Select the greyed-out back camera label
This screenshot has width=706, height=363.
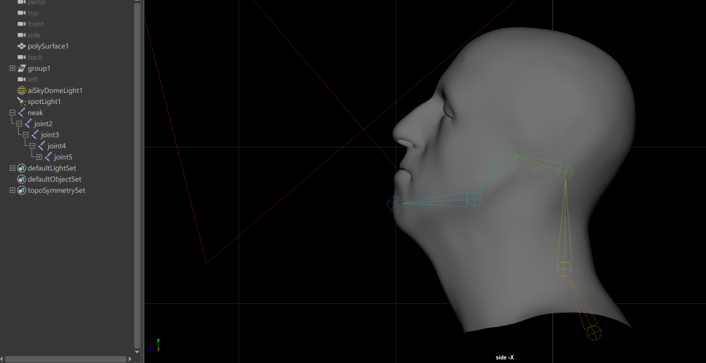[35, 57]
